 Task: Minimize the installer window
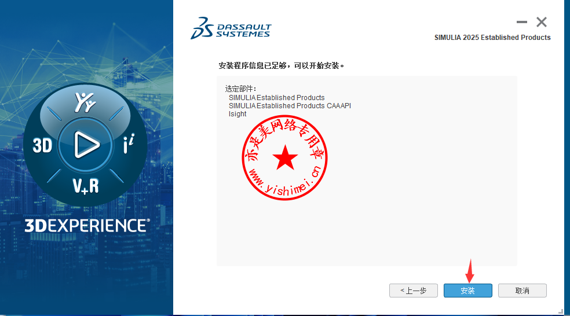coord(522,22)
